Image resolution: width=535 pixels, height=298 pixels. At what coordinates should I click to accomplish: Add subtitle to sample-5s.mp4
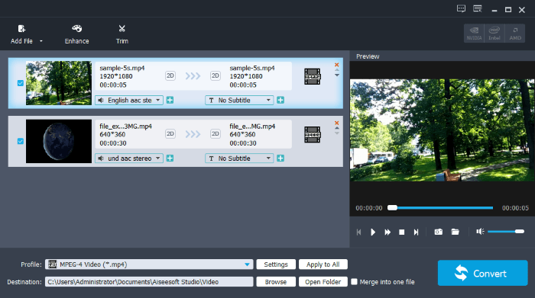[280, 100]
